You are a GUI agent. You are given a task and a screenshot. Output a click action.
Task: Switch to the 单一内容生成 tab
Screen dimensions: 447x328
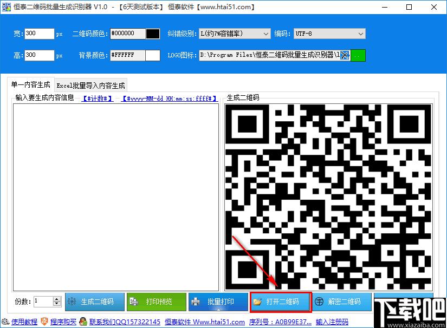(x=30, y=85)
